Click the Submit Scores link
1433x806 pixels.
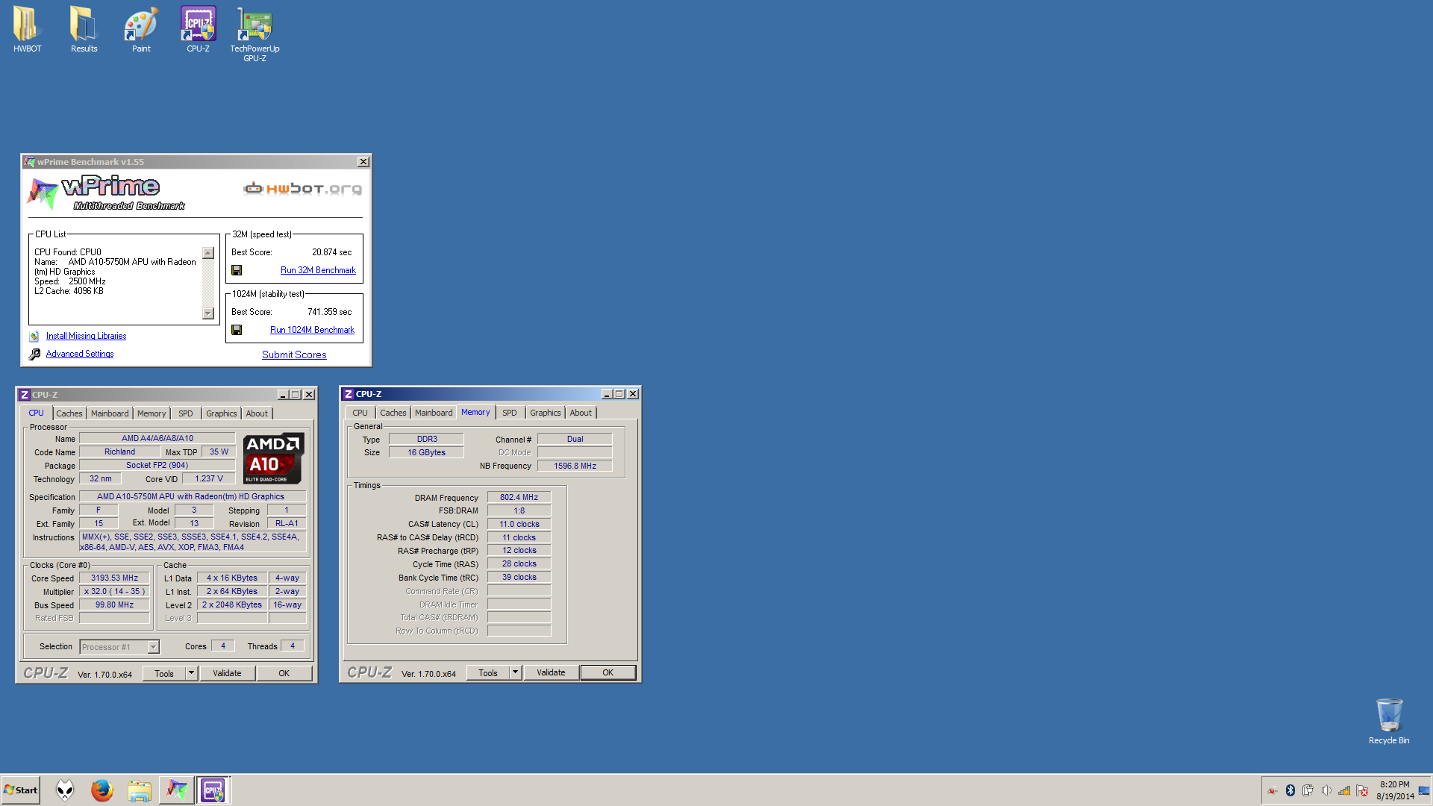coord(294,354)
